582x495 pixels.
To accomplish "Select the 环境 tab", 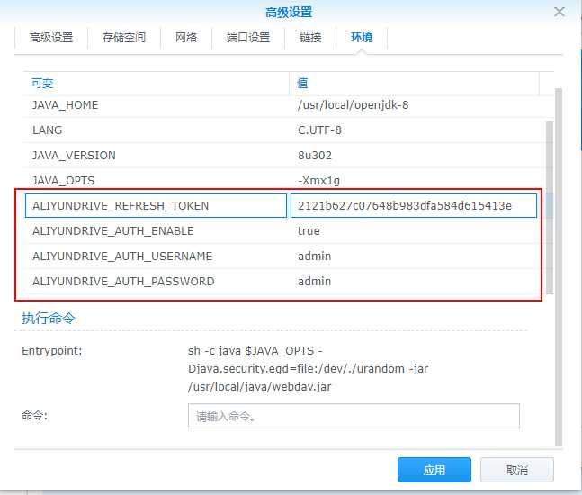I will (x=362, y=38).
